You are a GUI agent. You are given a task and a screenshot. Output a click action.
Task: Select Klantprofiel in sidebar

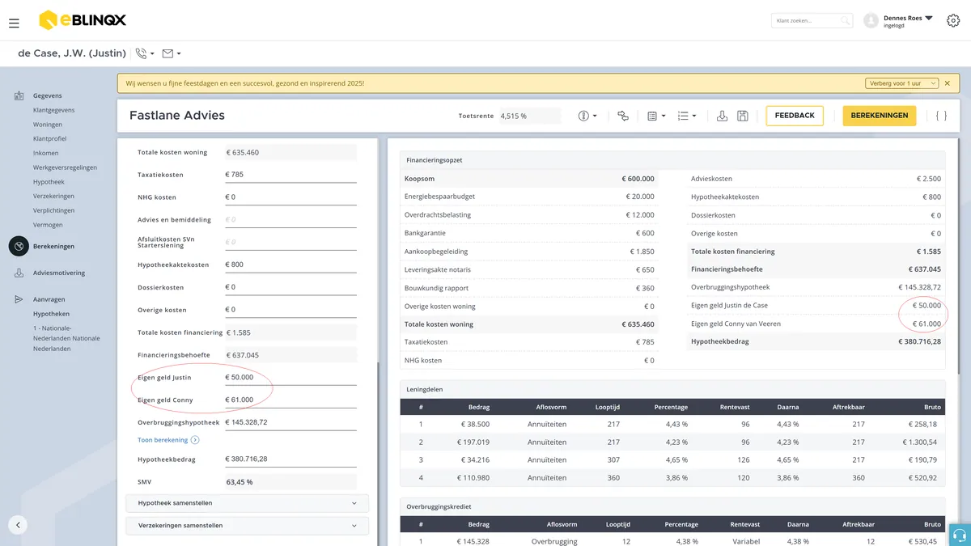point(49,139)
